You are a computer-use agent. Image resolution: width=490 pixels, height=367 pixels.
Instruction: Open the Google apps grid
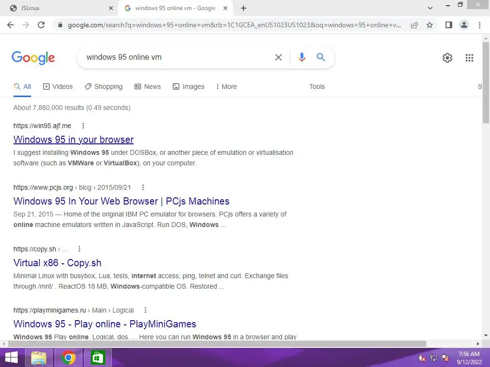(469, 58)
